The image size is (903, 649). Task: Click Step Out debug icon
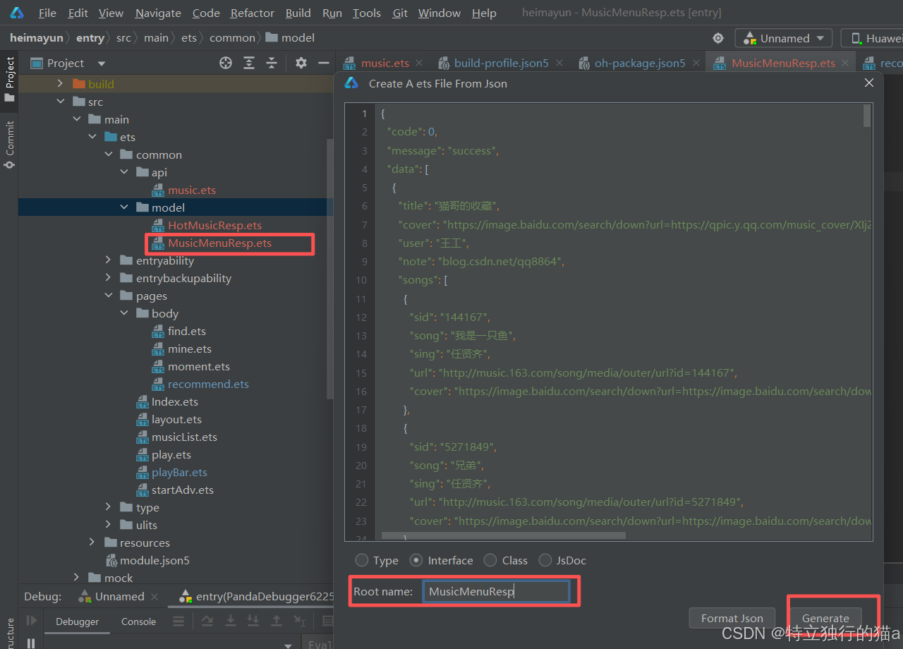[x=277, y=621]
